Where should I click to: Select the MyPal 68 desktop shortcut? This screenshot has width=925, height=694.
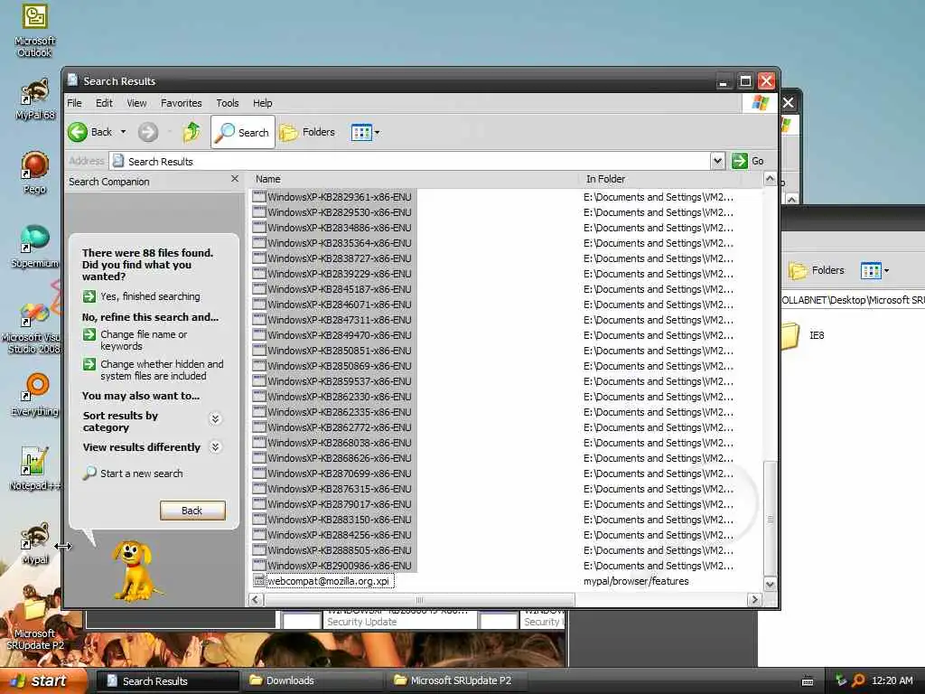[35, 98]
